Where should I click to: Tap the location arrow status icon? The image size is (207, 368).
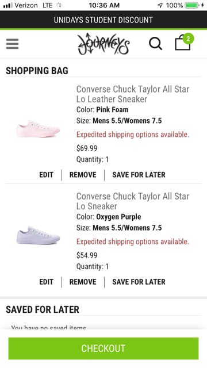160,5
